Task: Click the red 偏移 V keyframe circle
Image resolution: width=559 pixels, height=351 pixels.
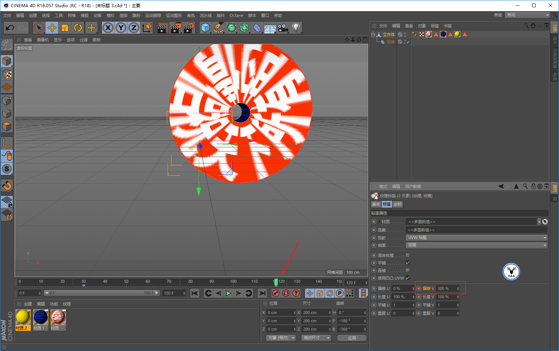Action: [419, 288]
